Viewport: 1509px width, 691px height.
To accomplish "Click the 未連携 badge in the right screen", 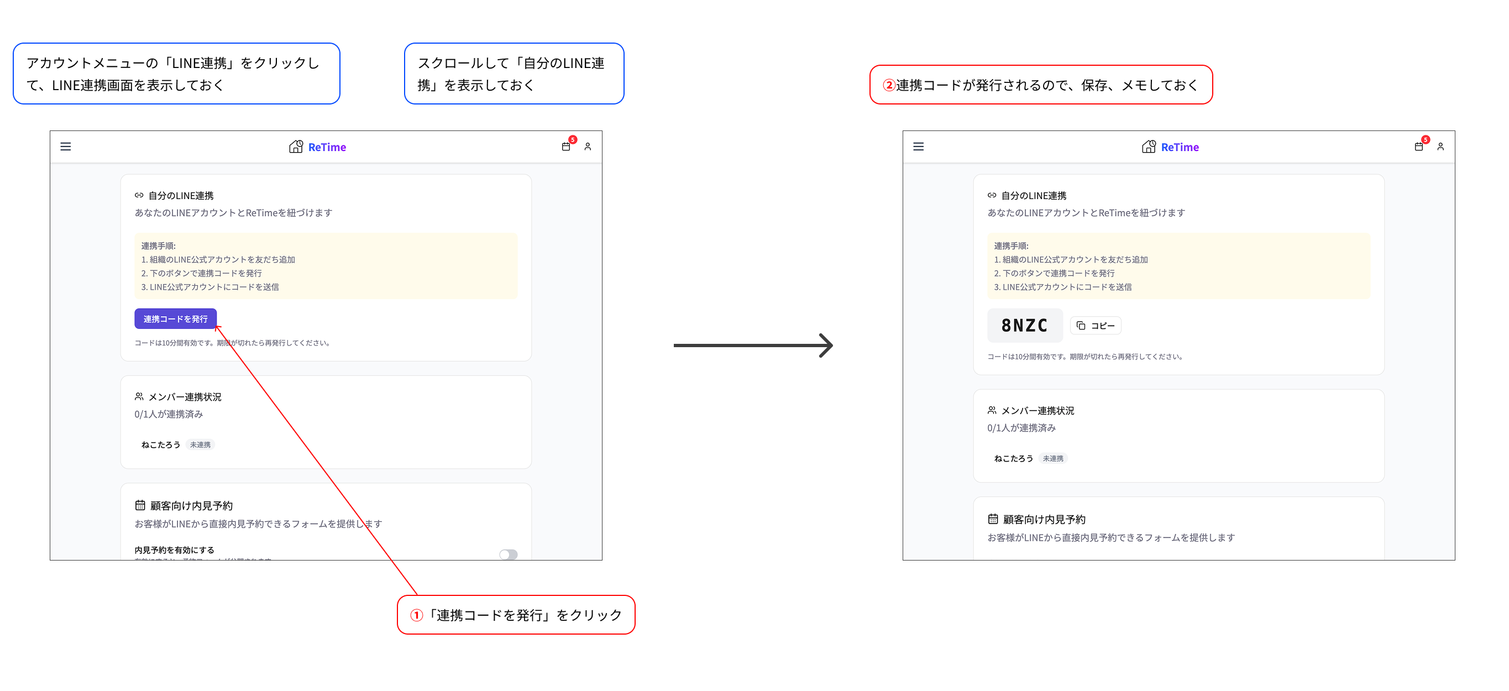I will [x=1053, y=458].
